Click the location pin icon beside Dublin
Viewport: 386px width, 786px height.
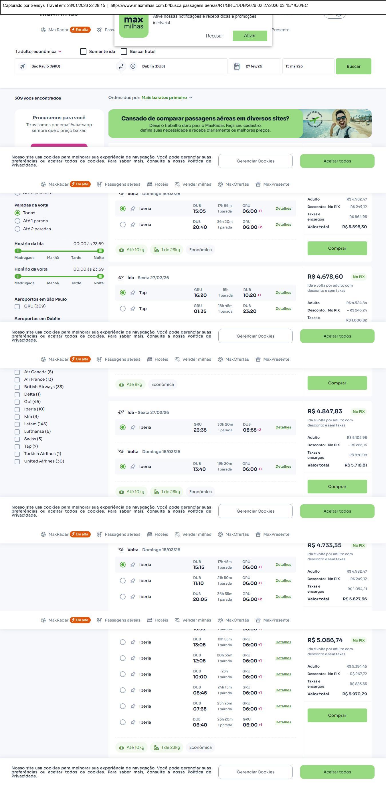(133, 66)
